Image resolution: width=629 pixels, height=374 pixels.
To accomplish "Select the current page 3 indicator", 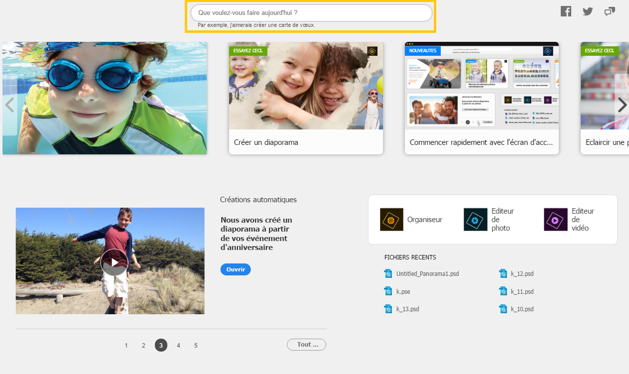I will tap(161, 345).
